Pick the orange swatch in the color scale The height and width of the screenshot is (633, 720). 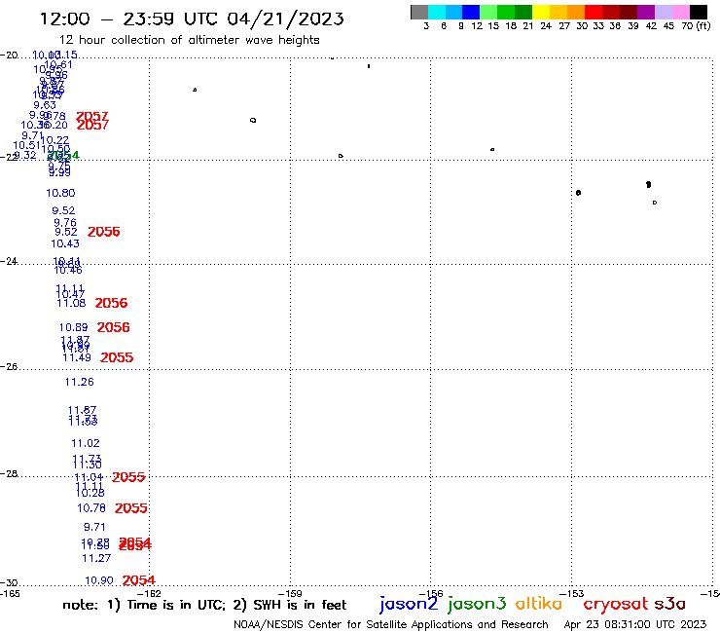pyautogui.click(x=576, y=12)
